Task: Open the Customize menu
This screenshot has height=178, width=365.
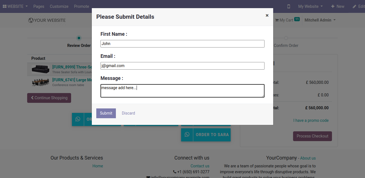Action: (59, 6)
